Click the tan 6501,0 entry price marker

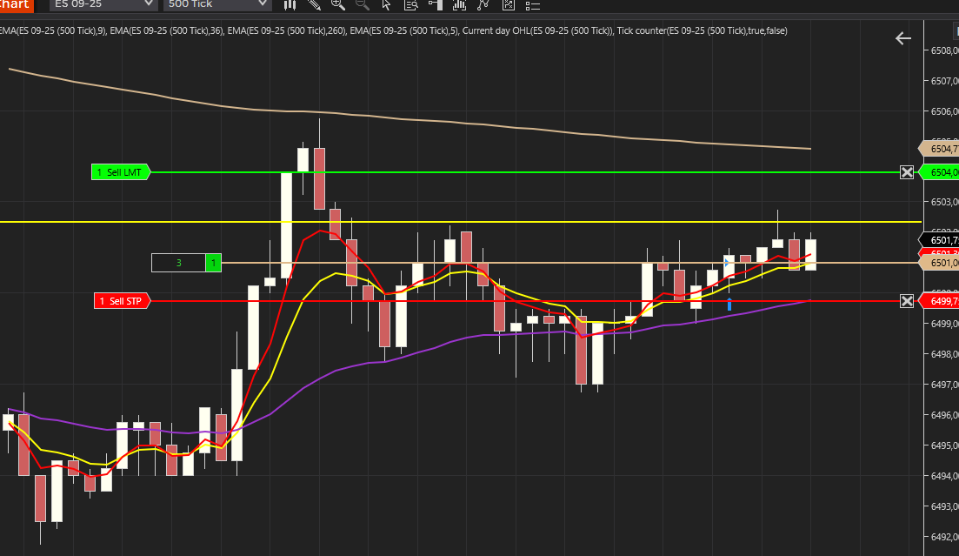(x=939, y=263)
